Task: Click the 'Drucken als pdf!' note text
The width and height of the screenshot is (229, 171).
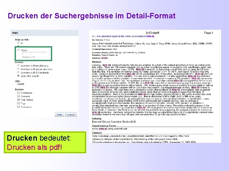Action: tap(34, 147)
